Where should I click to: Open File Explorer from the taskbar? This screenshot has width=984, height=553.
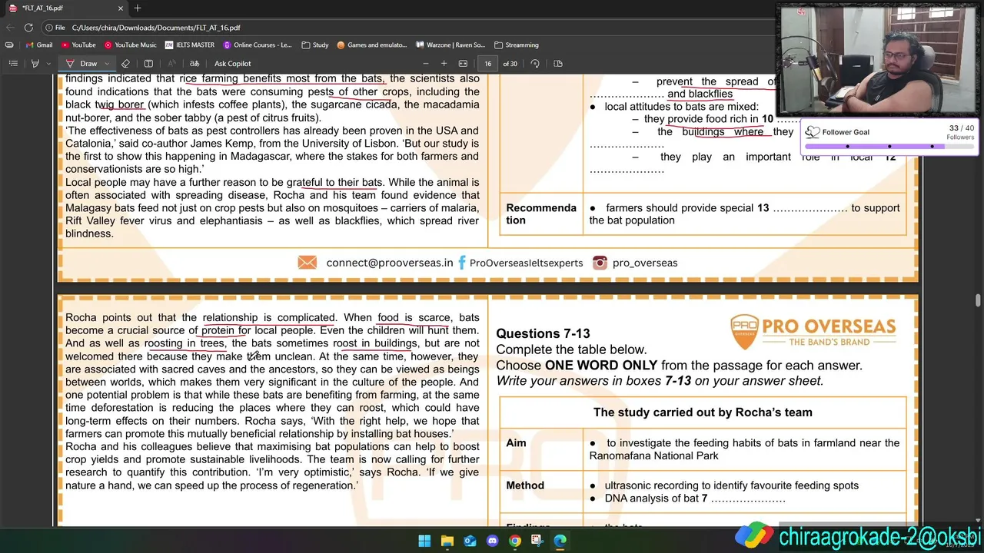pos(447,541)
